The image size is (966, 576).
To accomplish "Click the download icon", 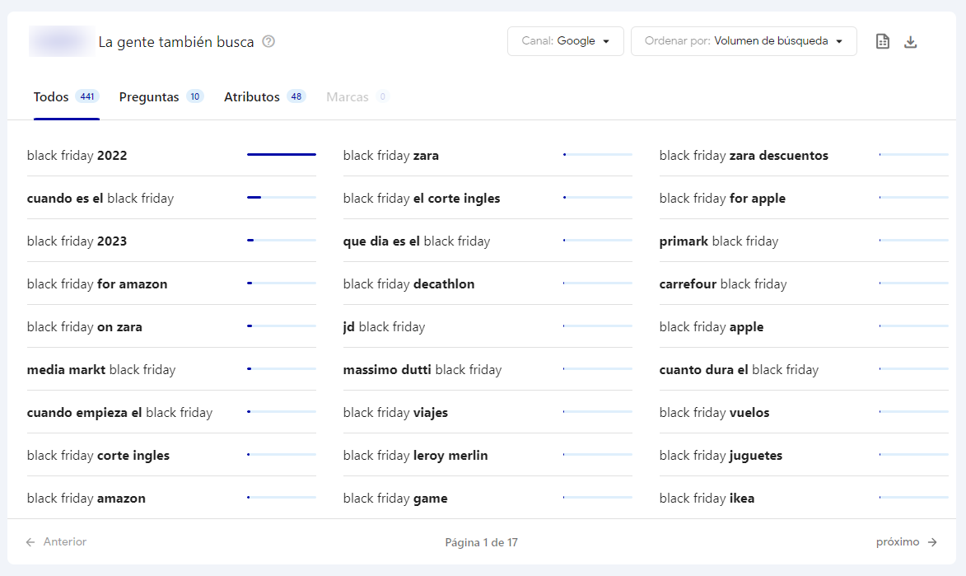I will [x=911, y=42].
